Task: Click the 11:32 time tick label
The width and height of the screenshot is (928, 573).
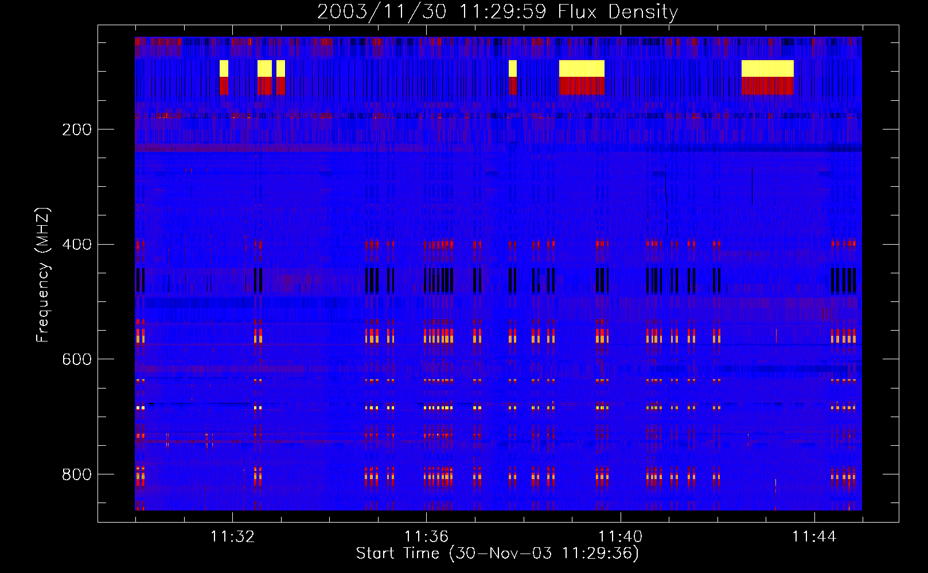Action: pos(232,537)
